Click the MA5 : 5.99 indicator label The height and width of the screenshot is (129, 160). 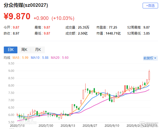tap(20, 58)
